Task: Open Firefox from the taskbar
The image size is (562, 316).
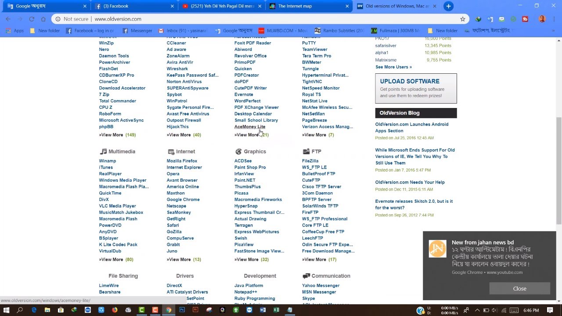Action: click(x=115, y=310)
